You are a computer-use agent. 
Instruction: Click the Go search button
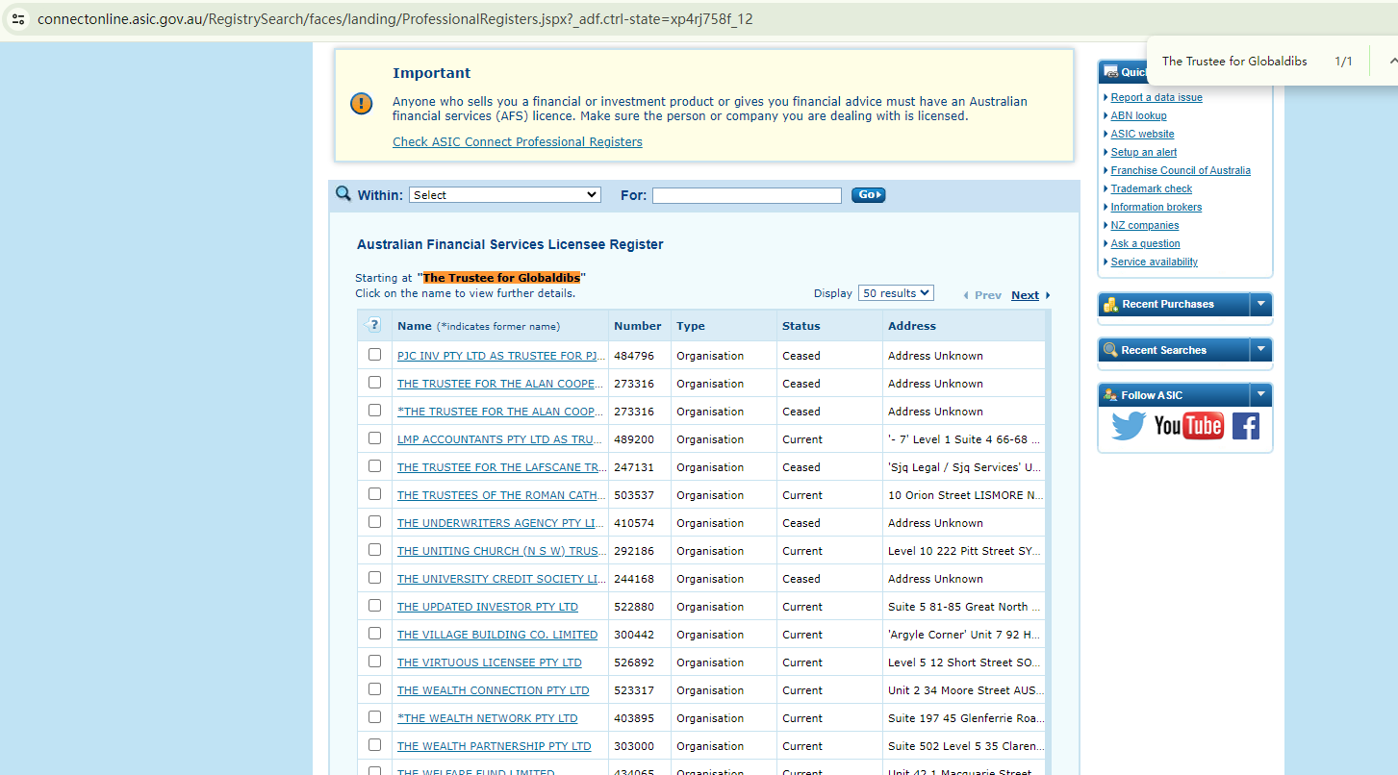pos(868,195)
